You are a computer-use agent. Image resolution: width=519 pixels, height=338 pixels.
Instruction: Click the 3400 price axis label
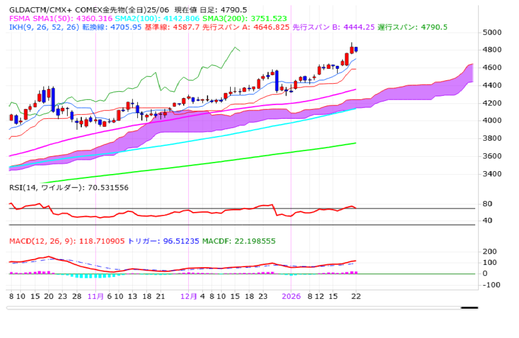493,174
